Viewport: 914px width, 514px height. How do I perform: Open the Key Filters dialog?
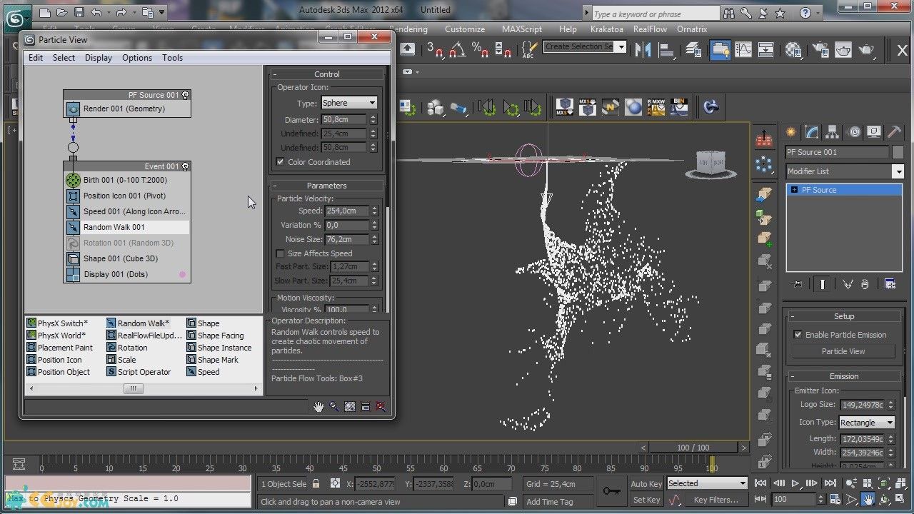click(x=715, y=500)
